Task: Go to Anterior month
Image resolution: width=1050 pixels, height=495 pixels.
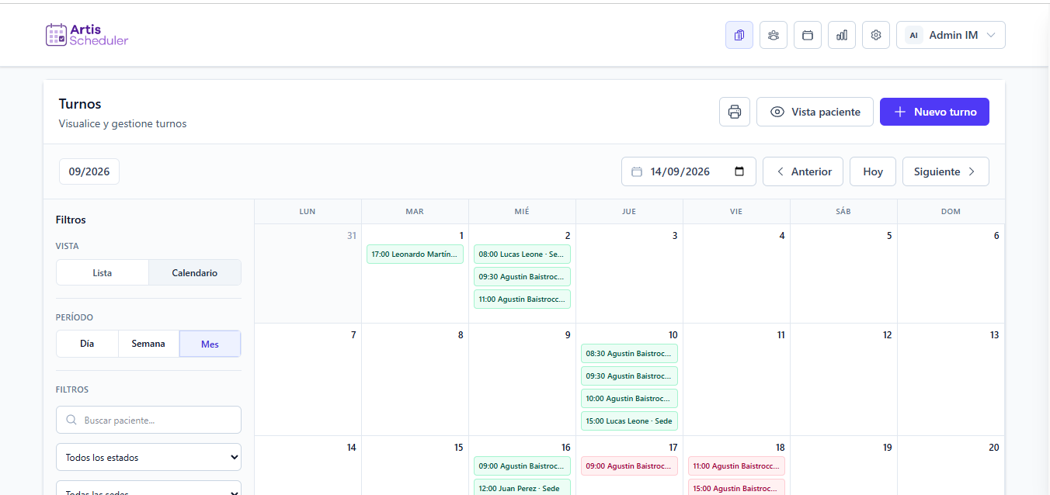Action: tap(803, 171)
